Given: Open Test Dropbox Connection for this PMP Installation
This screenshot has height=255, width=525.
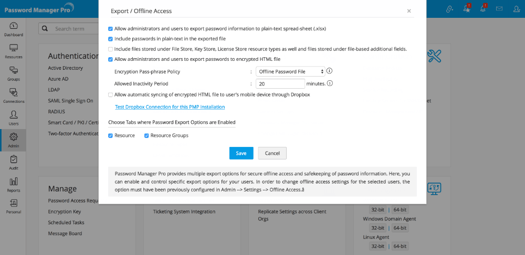Looking at the screenshot, I should pos(170,107).
